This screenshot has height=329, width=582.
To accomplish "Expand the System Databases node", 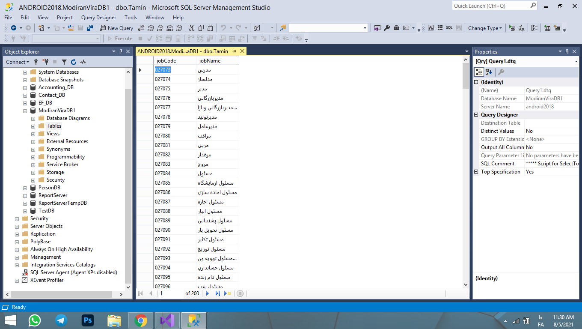I will [x=25, y=72].
